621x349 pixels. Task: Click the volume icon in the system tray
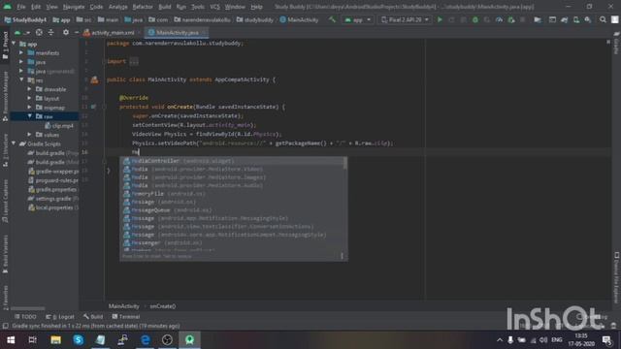point(543,340)
